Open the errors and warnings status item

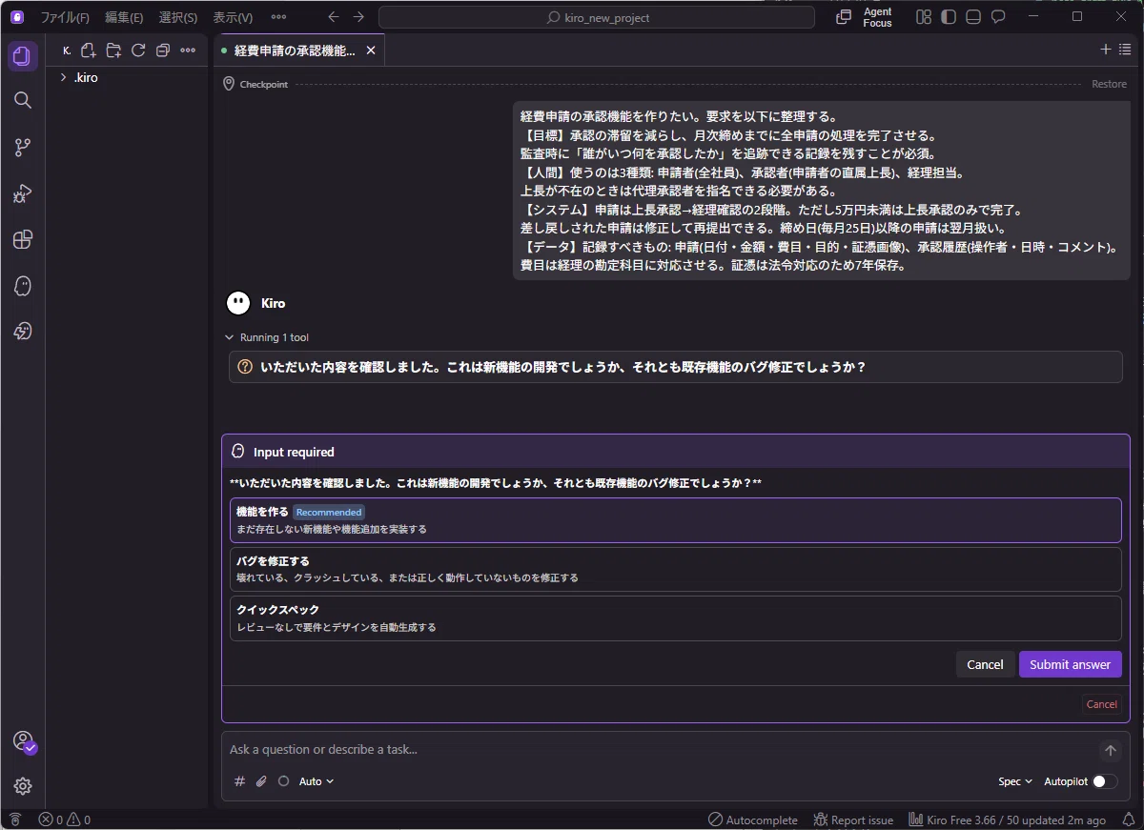65,820
